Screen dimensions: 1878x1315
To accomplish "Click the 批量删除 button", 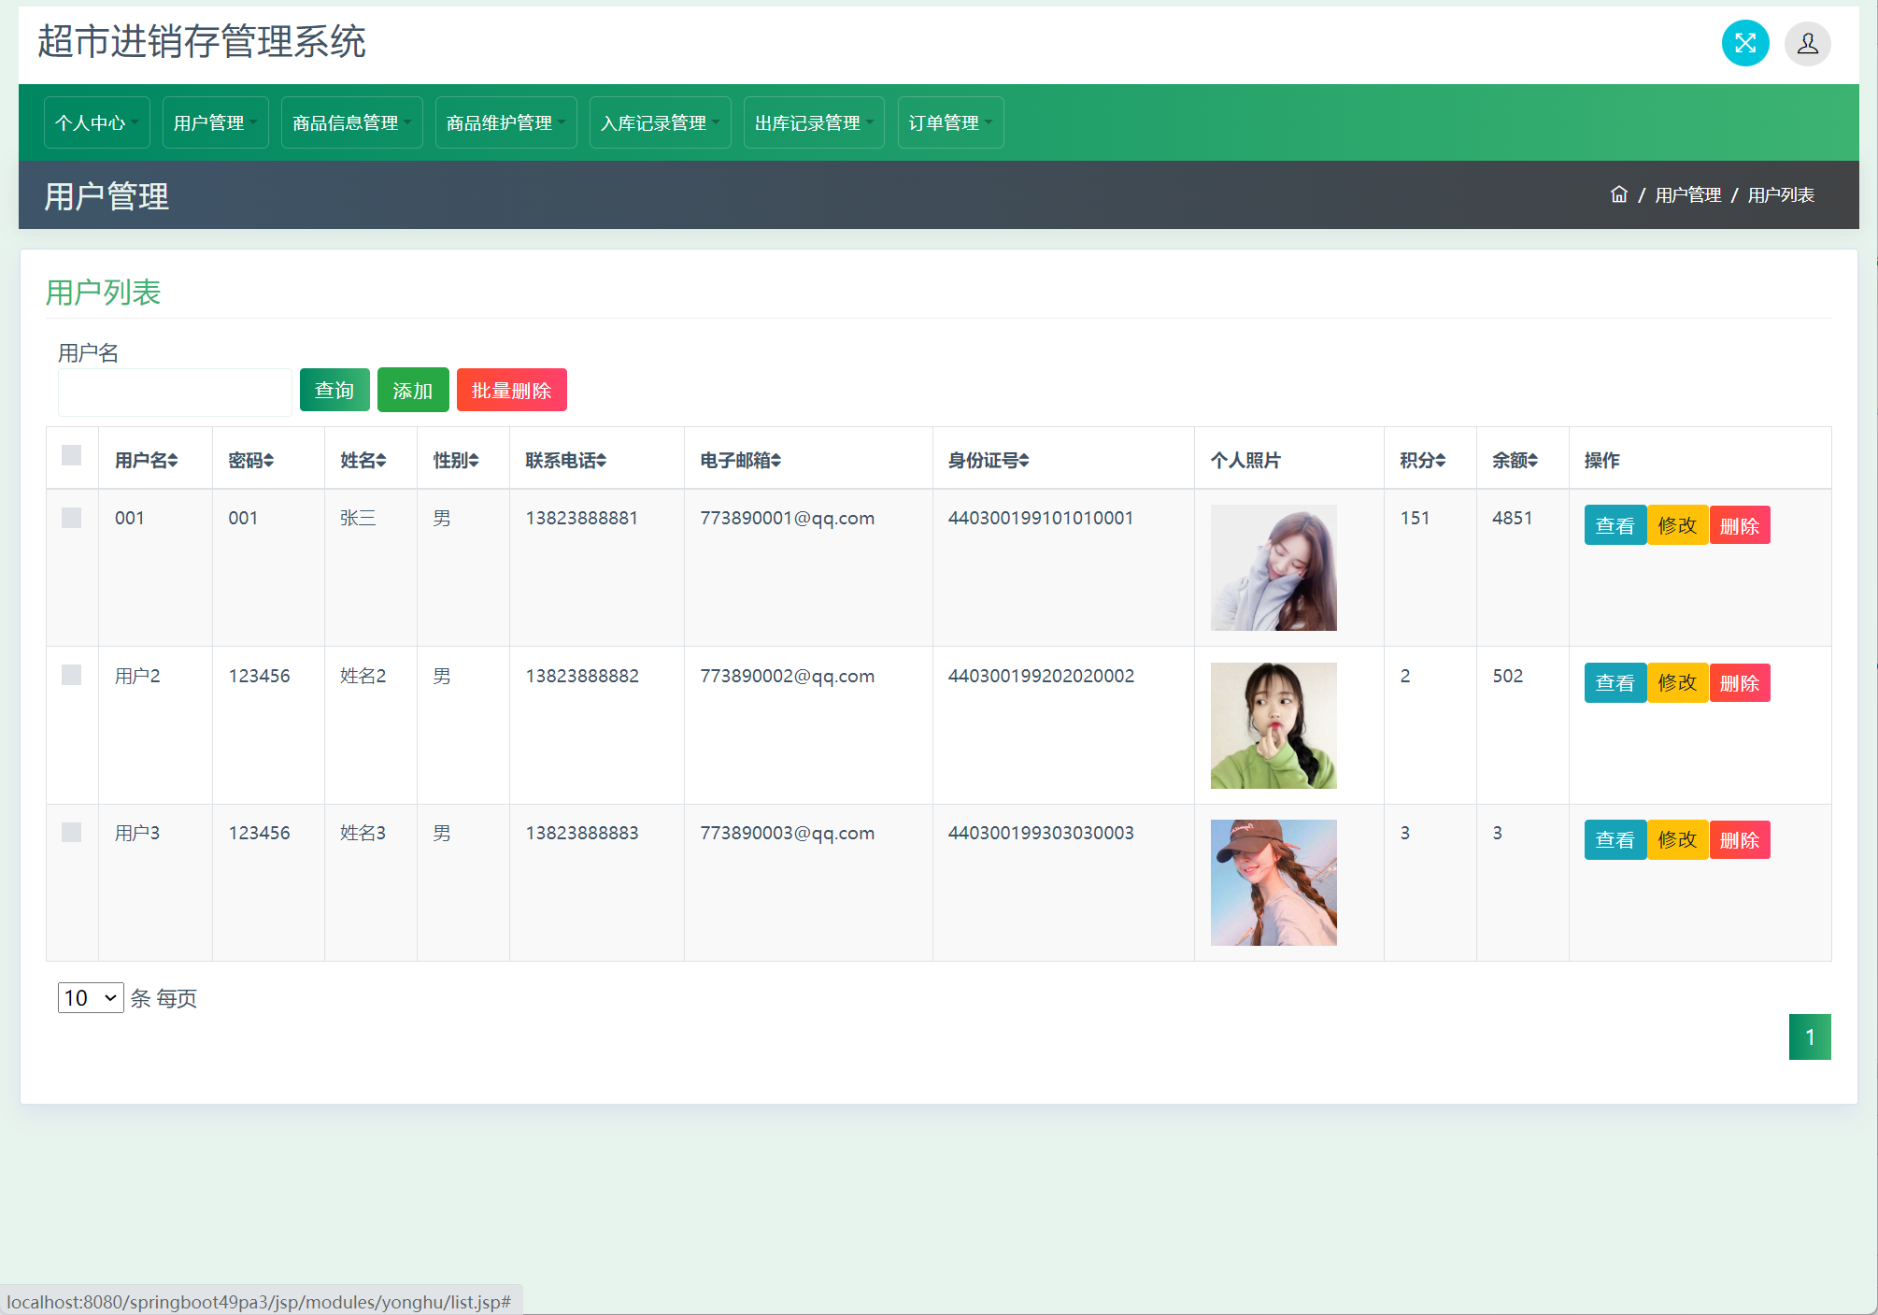I will pos(511,390).
